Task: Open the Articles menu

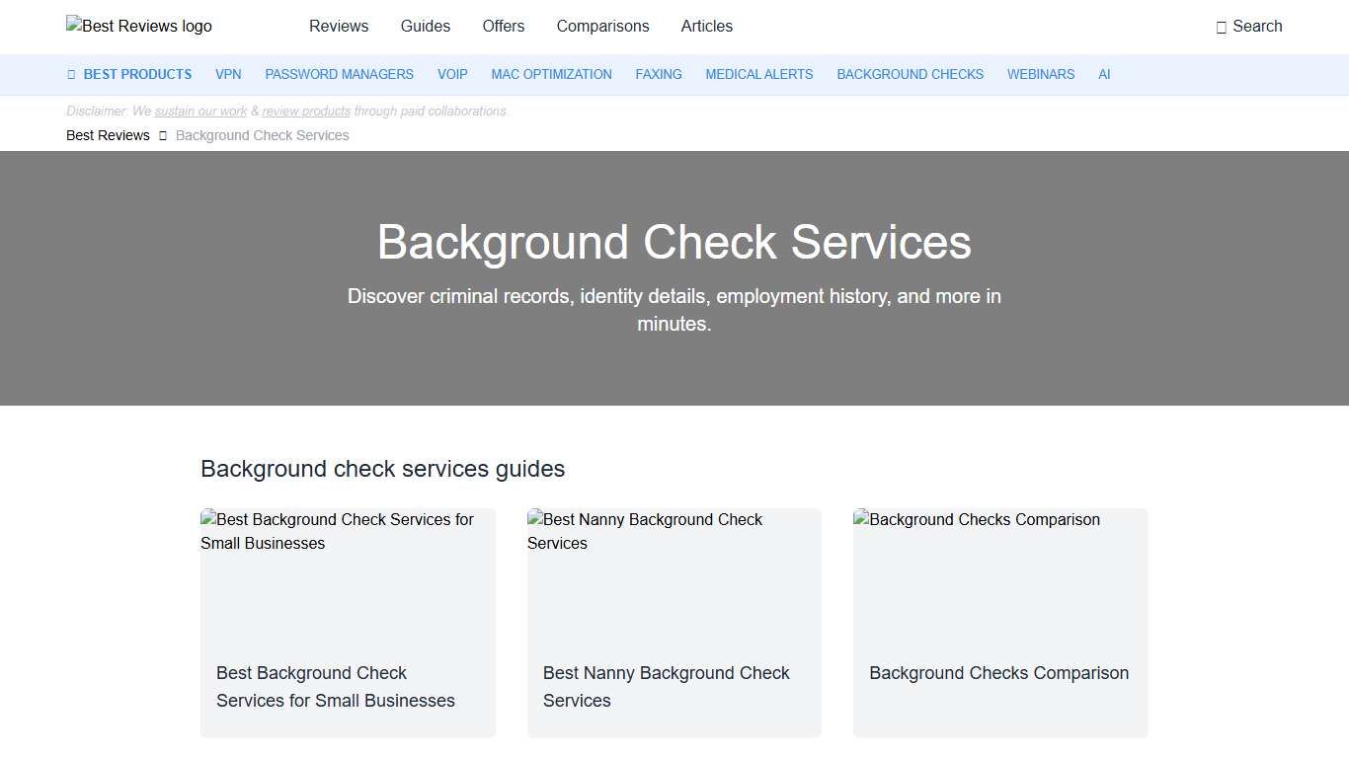Action: (706, 27)
